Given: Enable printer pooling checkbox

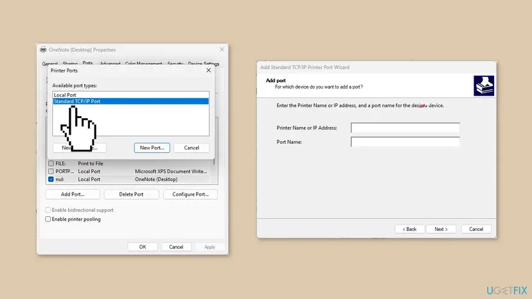Looking at the screenshot, I should coord(48,219).
